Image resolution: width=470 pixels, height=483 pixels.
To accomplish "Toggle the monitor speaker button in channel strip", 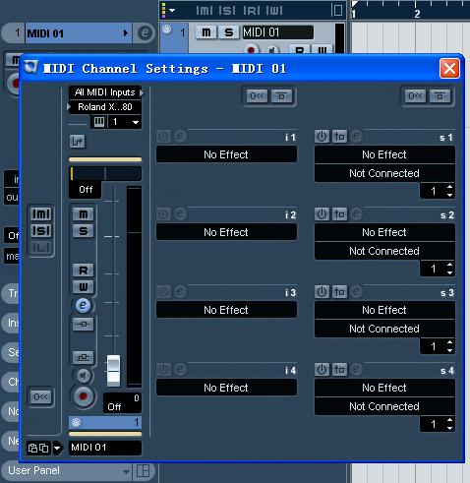I will coord(84,376).
